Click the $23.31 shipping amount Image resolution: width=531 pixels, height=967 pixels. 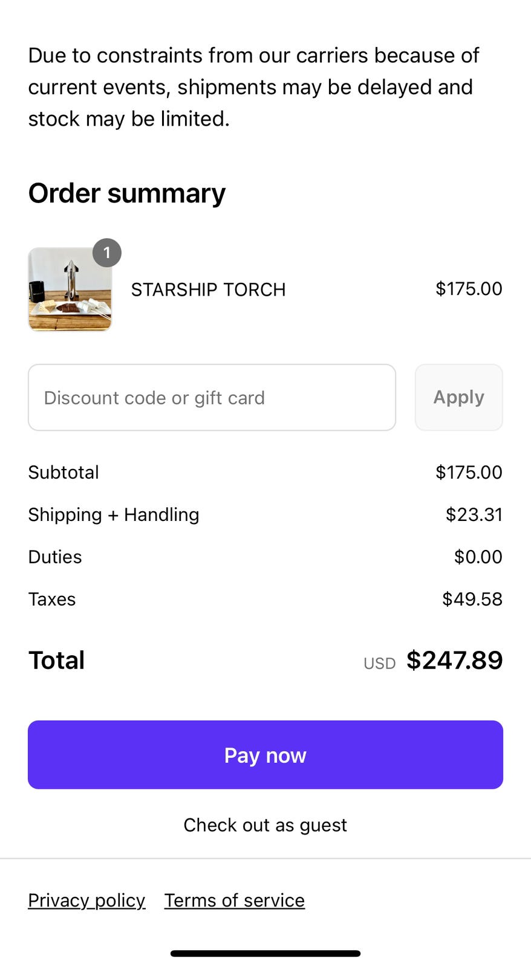pos(474,515)
